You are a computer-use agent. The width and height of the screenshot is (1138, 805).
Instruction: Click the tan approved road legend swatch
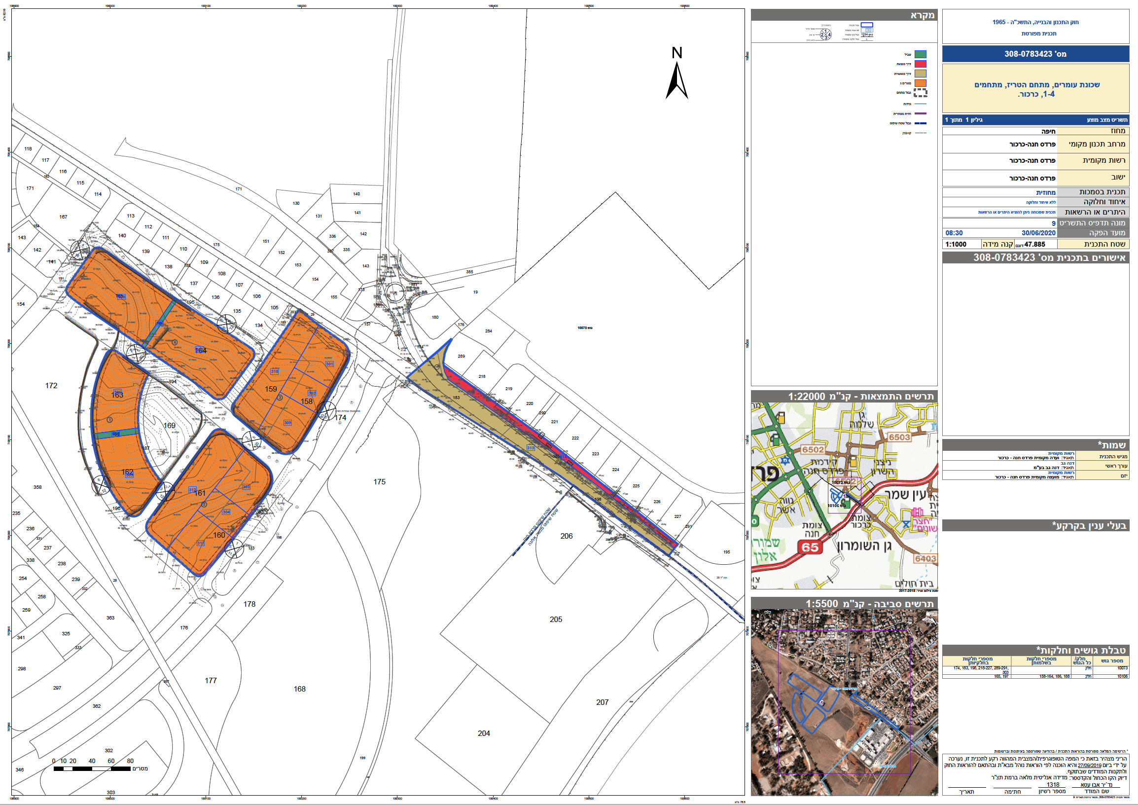(920, 74)
